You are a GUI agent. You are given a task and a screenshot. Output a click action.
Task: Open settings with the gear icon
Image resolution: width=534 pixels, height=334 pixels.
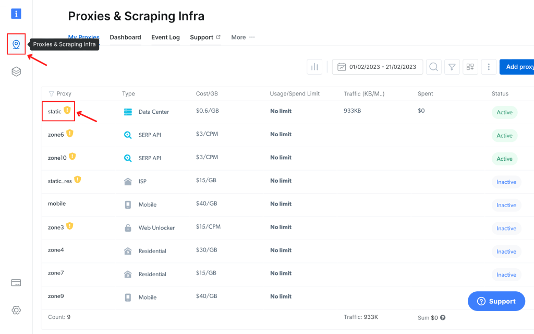[x=16, y=310]
